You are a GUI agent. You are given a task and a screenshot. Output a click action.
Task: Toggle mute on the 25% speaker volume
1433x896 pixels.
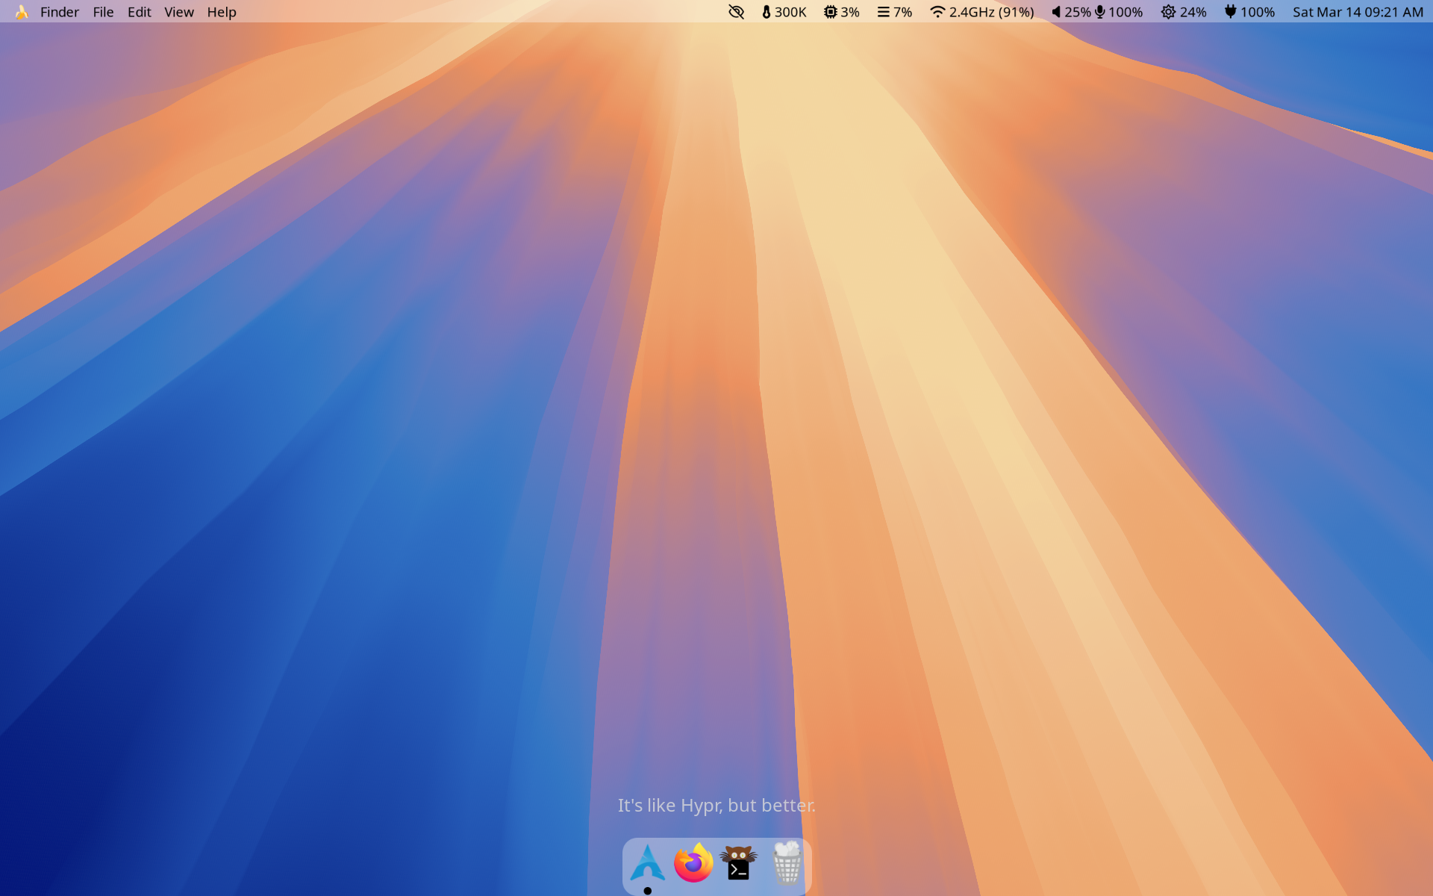1071,12
